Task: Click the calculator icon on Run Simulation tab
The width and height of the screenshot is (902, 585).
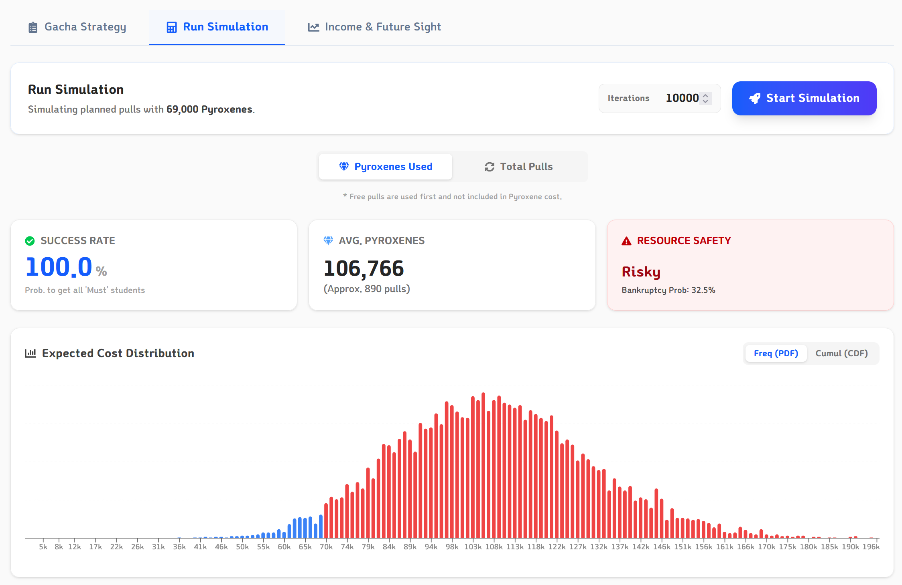Action: 172,27
